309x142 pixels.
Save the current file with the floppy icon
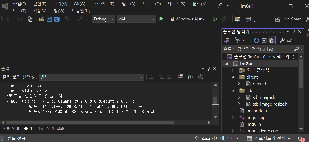pyautogui.click(x=49, y=19)
